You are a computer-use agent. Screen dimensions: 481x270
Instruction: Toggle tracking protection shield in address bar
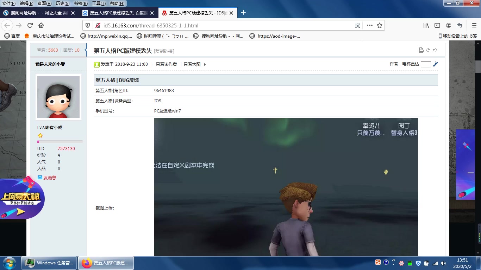pyautogui.click(x=88, y=25)
